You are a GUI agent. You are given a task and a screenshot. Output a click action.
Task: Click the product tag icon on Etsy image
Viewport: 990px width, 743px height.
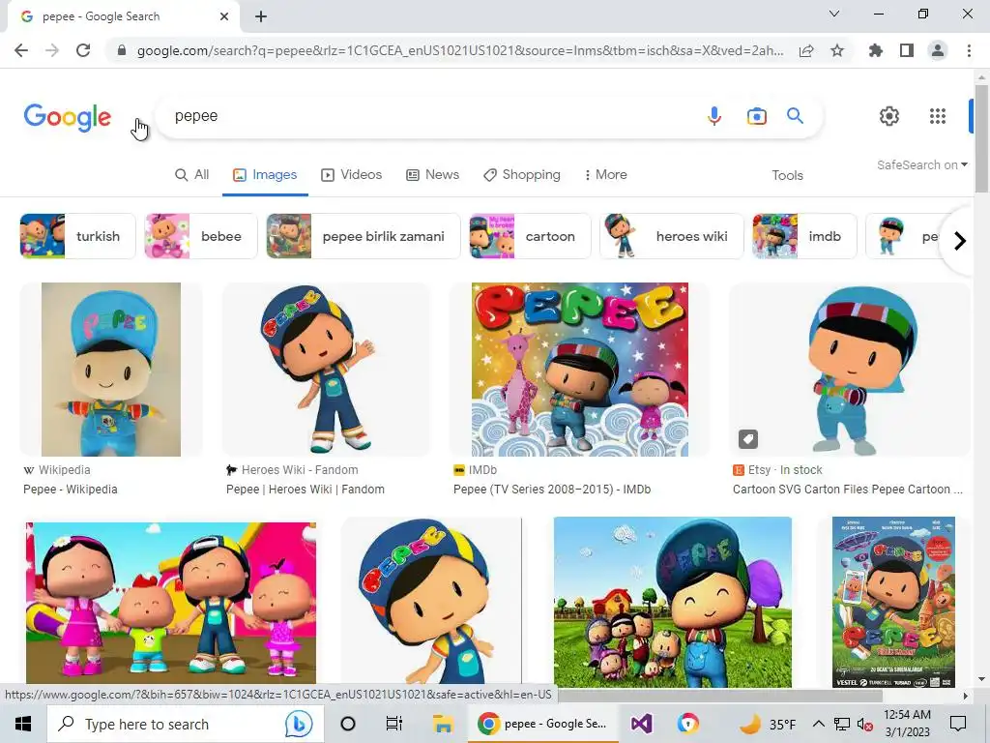748,439
